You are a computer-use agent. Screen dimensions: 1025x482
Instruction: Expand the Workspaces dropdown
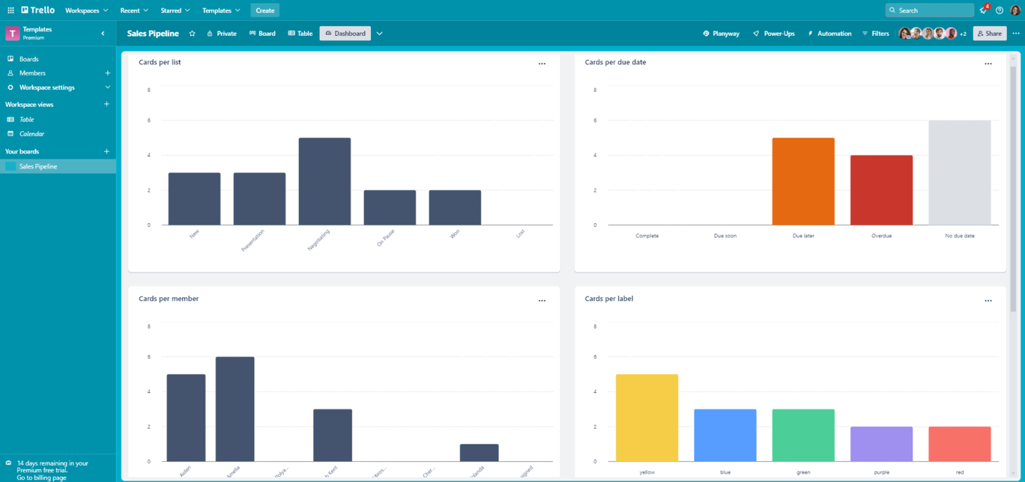(x=86, y=10)
